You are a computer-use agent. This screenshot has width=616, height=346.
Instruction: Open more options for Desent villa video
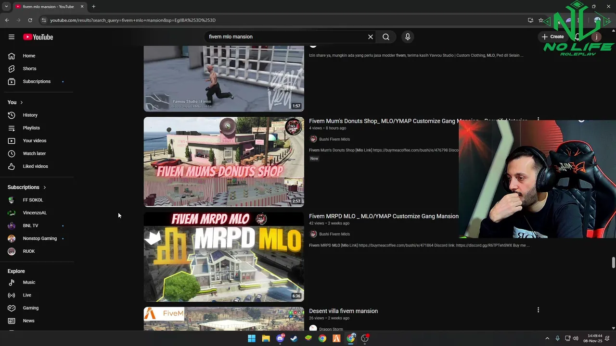coord(538,310)
